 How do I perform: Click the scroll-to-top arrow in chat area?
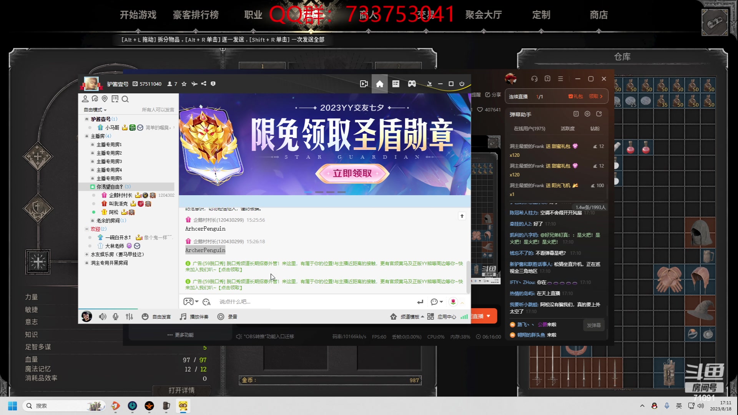462,216
